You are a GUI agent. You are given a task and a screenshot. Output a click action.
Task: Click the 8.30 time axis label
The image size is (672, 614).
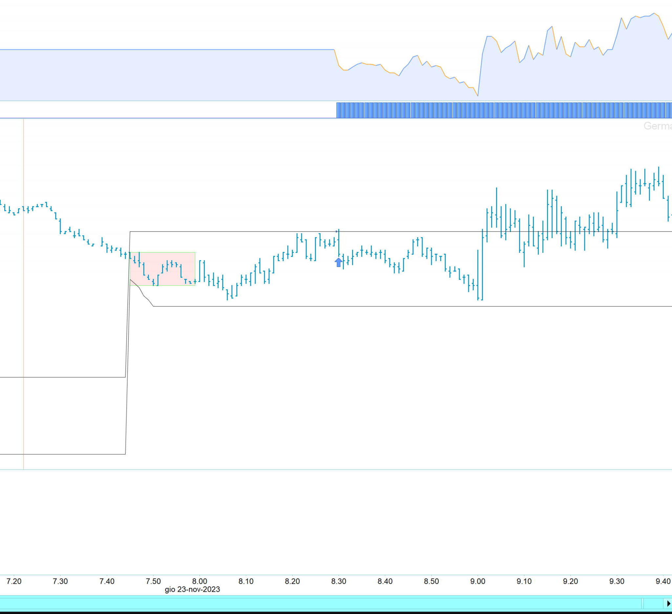(x=338, y=581)
